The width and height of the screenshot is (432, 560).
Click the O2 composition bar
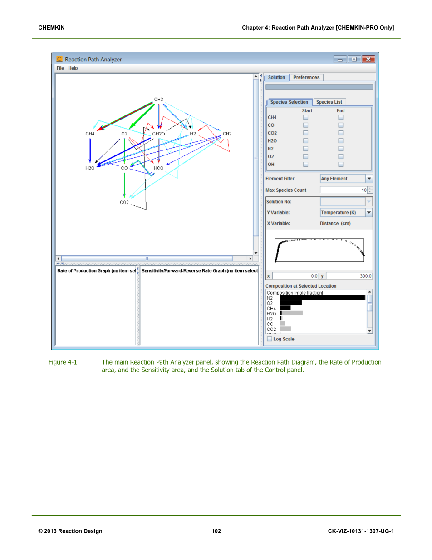[291, 303]
